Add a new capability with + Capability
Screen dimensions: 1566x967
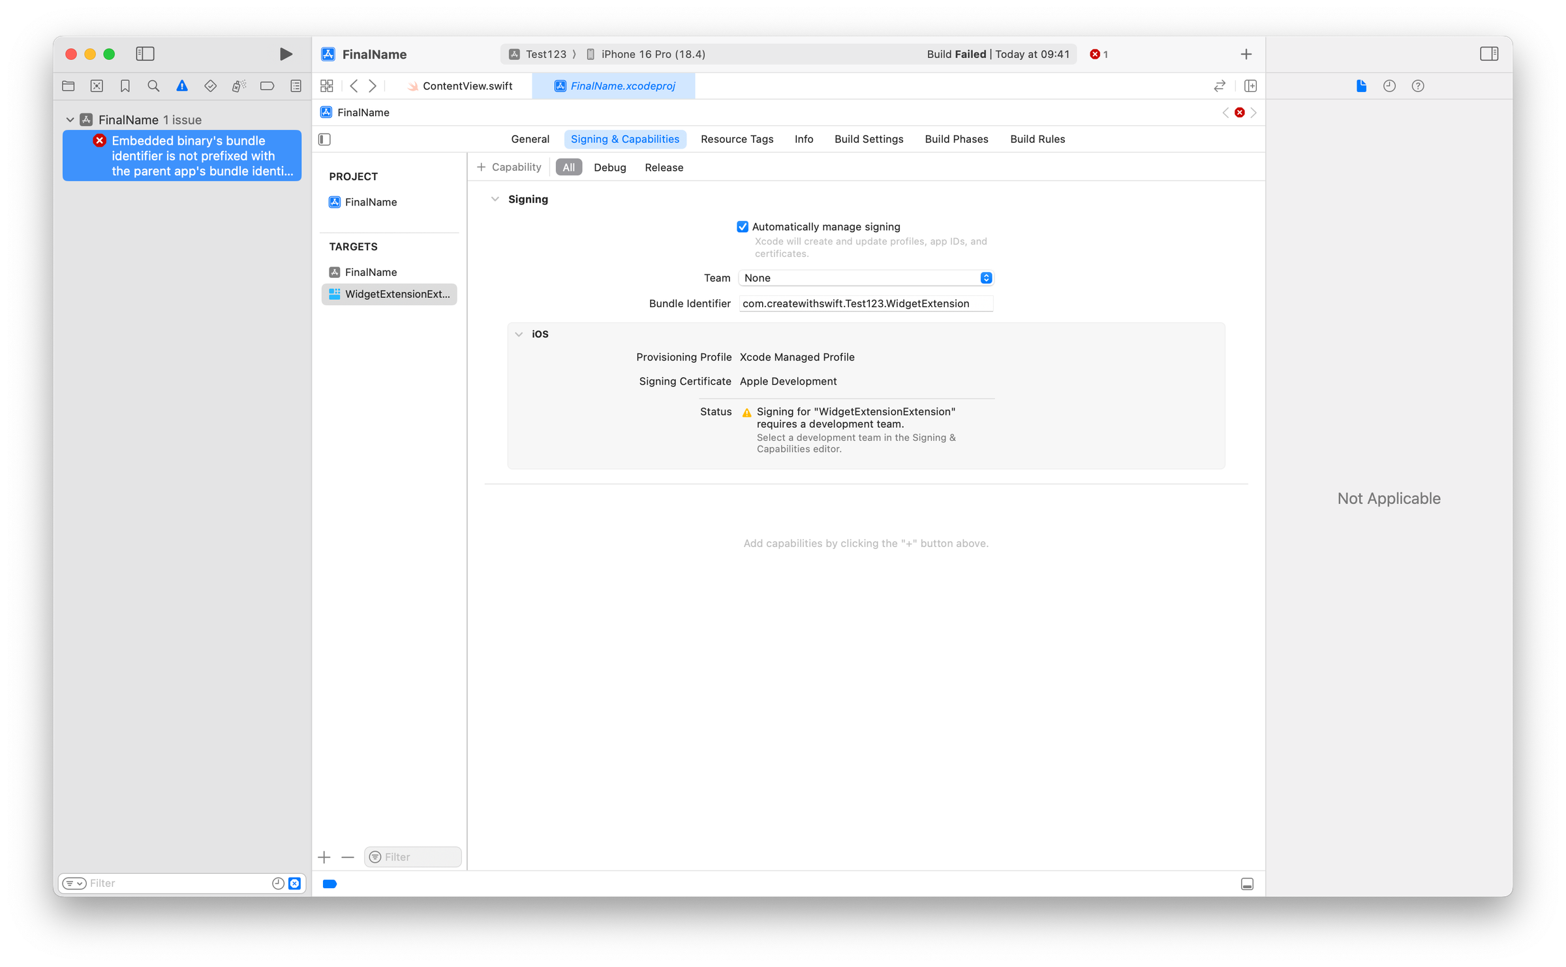(x=509, y=167)
